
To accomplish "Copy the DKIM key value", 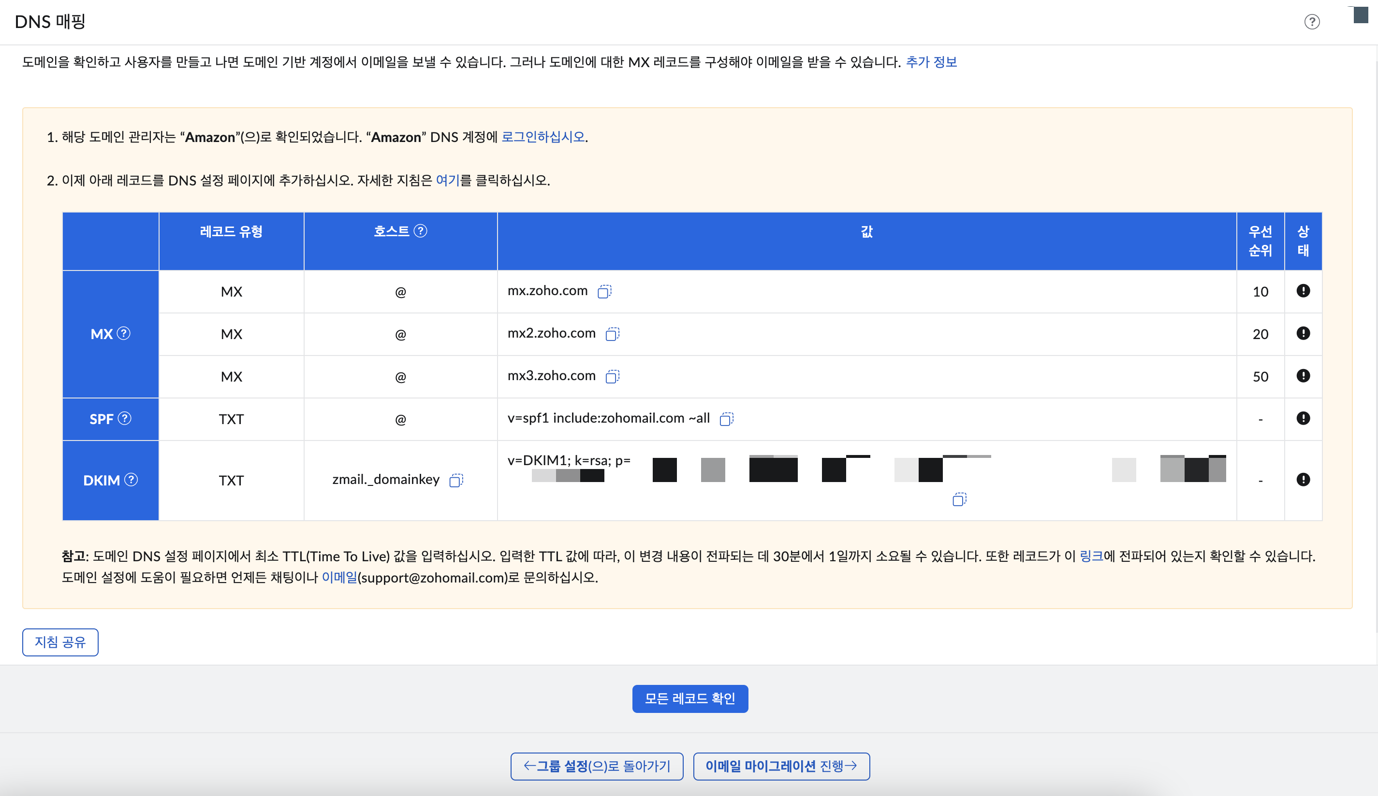I will coord(959,499).
